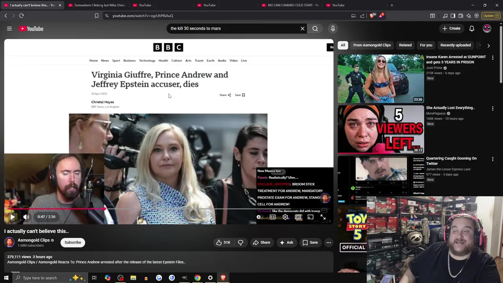Select the Recently uploaded chip

click(455, 45)
